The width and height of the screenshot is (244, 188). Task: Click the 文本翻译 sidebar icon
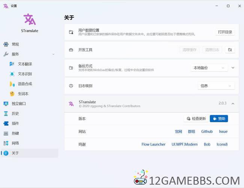pyautogui.click(x=12, y=64)
